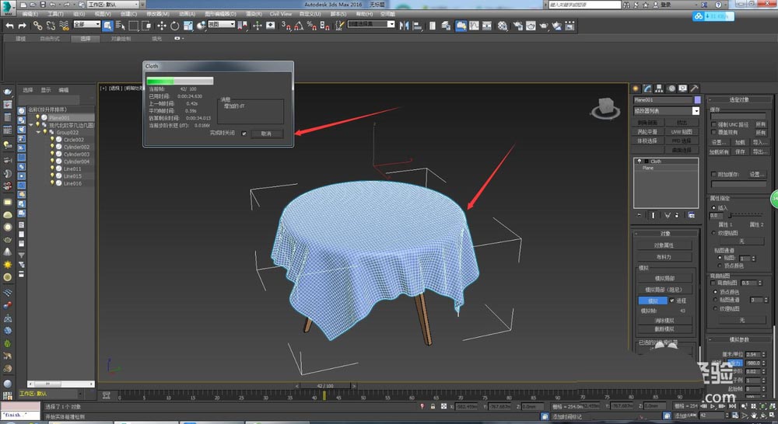The height and width of the screenshot is (424, 778).
Task: Open the Modifiers menu in menu bar
Action: 159,14
